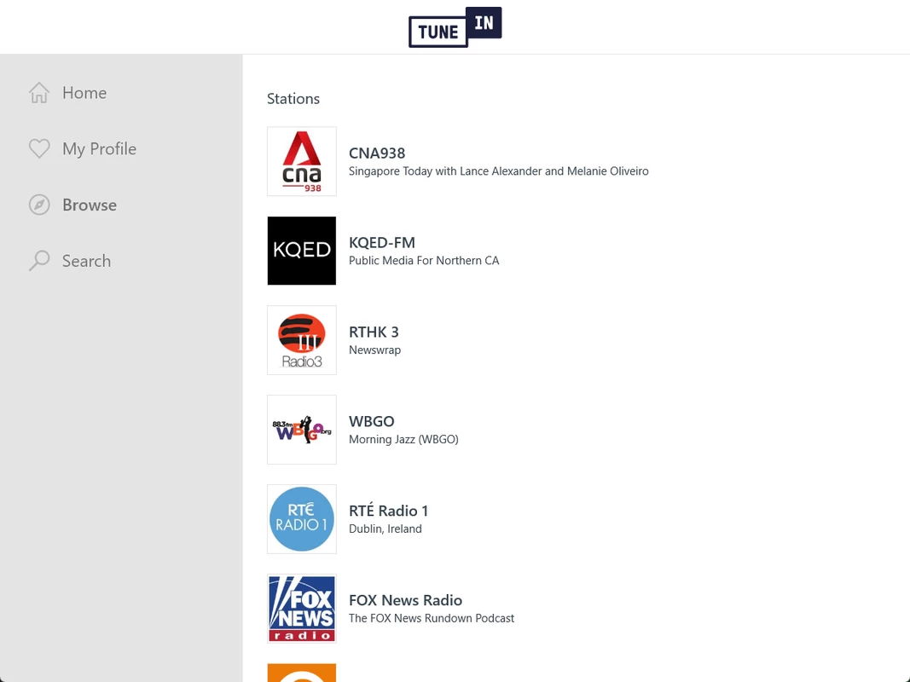Click the My Profile heart icon
The width and height of the screenshot is (910, 682).
pyautogui.click(x=39, y=148)
